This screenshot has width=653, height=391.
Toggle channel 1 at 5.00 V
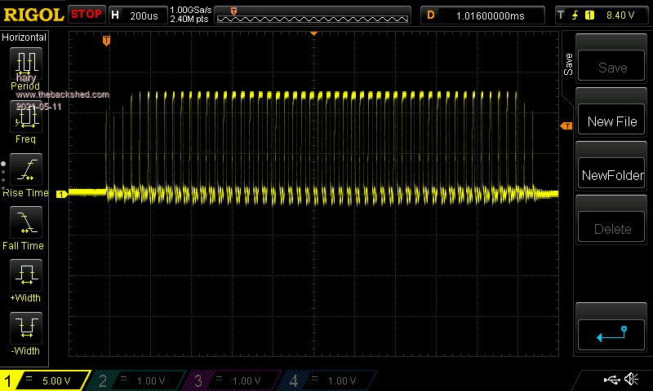(x=45, y=380)
